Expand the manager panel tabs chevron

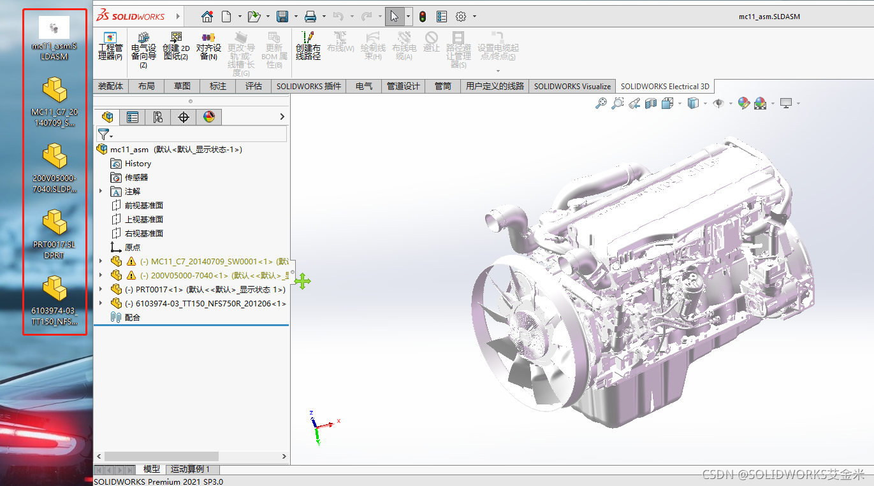pos(282,117)
